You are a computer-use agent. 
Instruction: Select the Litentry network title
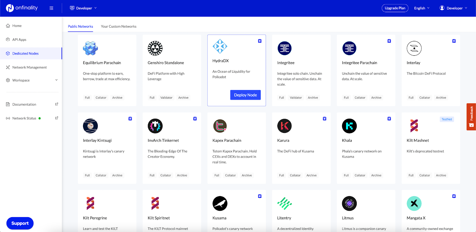284,218
